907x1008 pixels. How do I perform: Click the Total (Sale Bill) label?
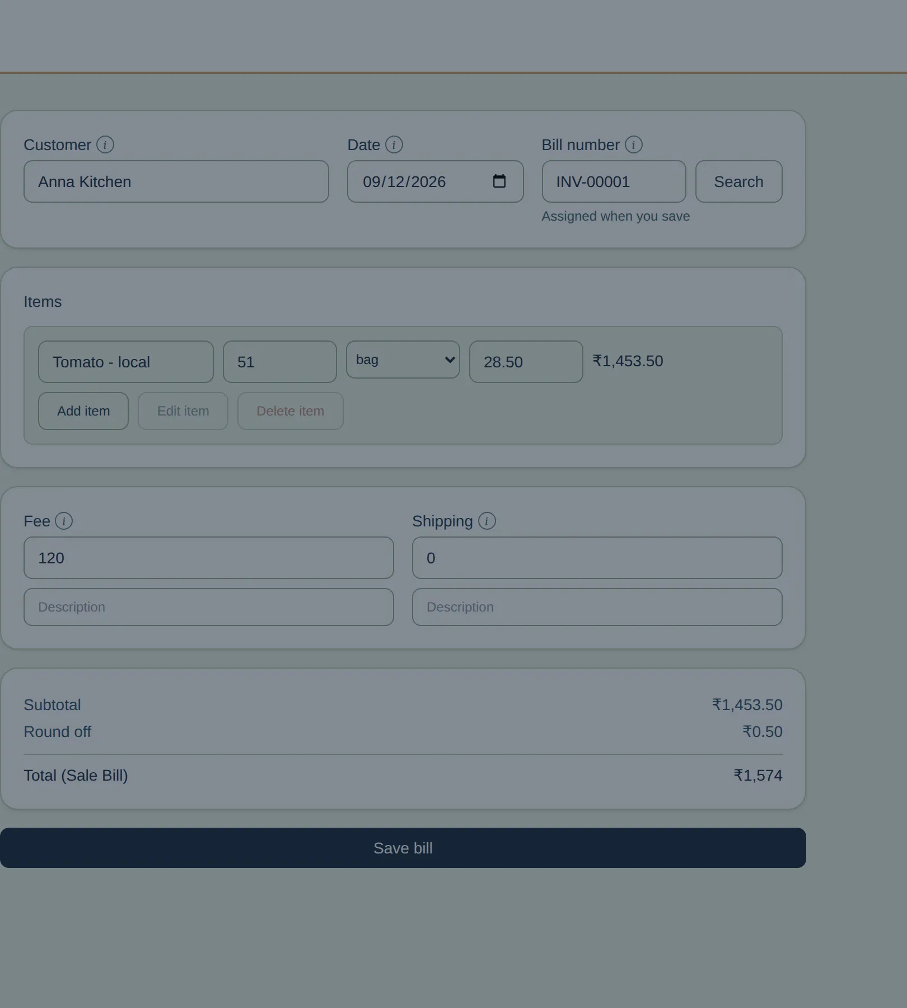[76, 775]
